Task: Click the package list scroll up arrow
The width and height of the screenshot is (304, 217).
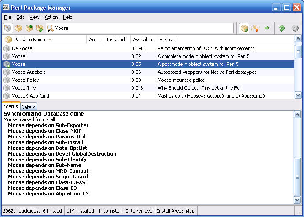Action: (298, 39)
